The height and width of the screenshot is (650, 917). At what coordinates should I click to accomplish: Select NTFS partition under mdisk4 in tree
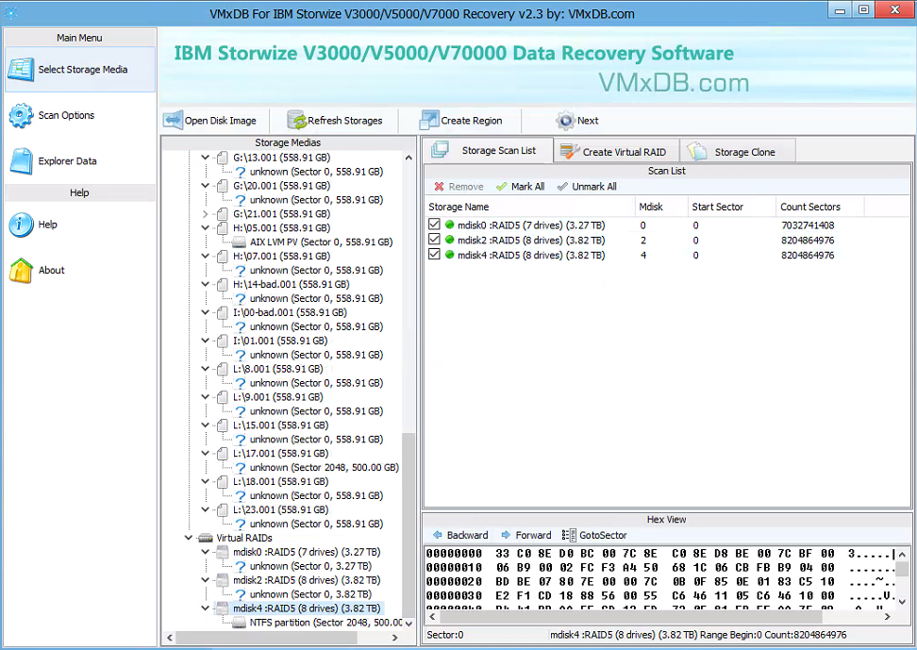326,623
